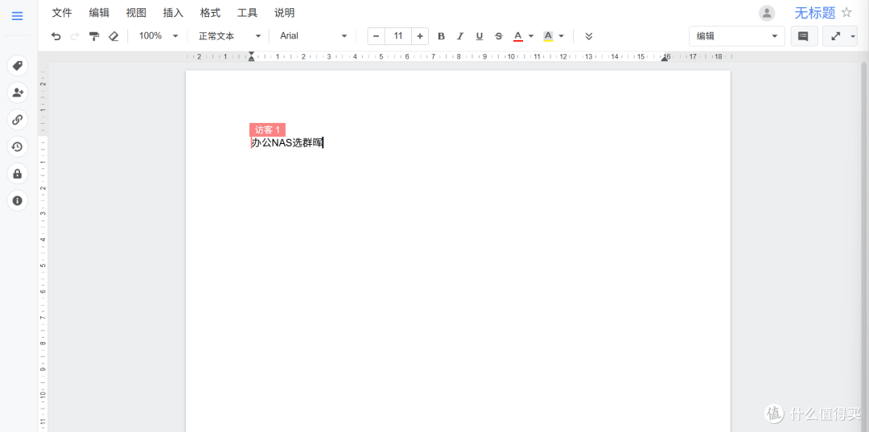
Task: Show more toolbar options double chevron
Action: (x=588, y=36)
